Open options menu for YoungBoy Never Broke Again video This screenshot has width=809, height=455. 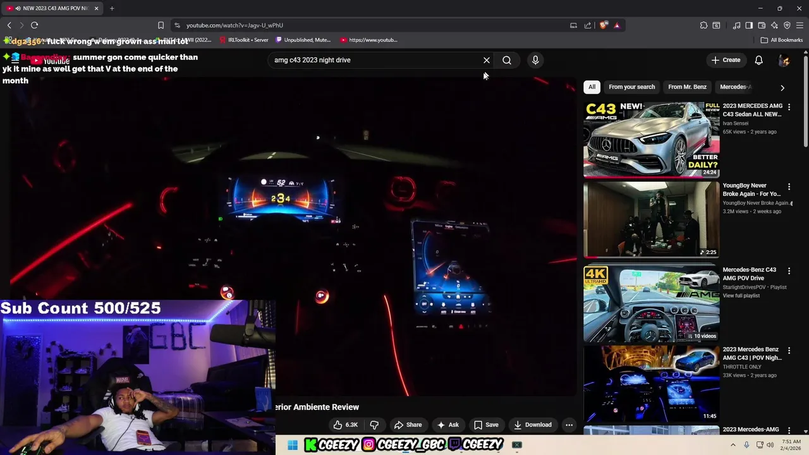789,187
